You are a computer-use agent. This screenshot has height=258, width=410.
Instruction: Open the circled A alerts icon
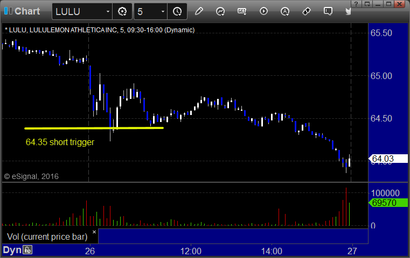pyautogui.click(x=285, y=11)
